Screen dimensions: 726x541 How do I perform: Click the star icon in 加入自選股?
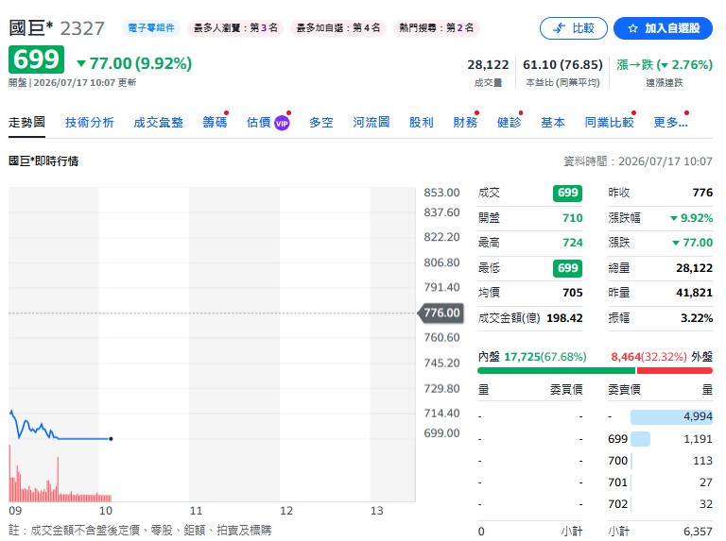coord(632,28)
